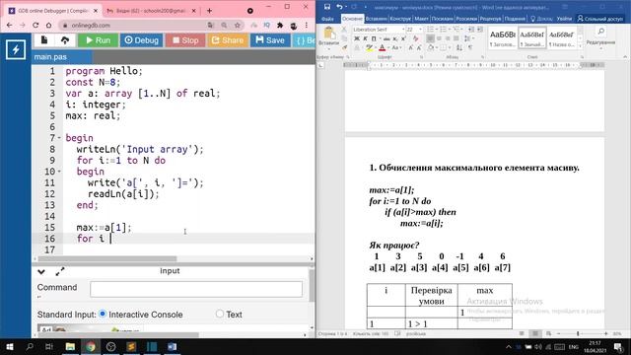Center align paragraph in Word
Screen dimensions: 631x355
(439, 38)
